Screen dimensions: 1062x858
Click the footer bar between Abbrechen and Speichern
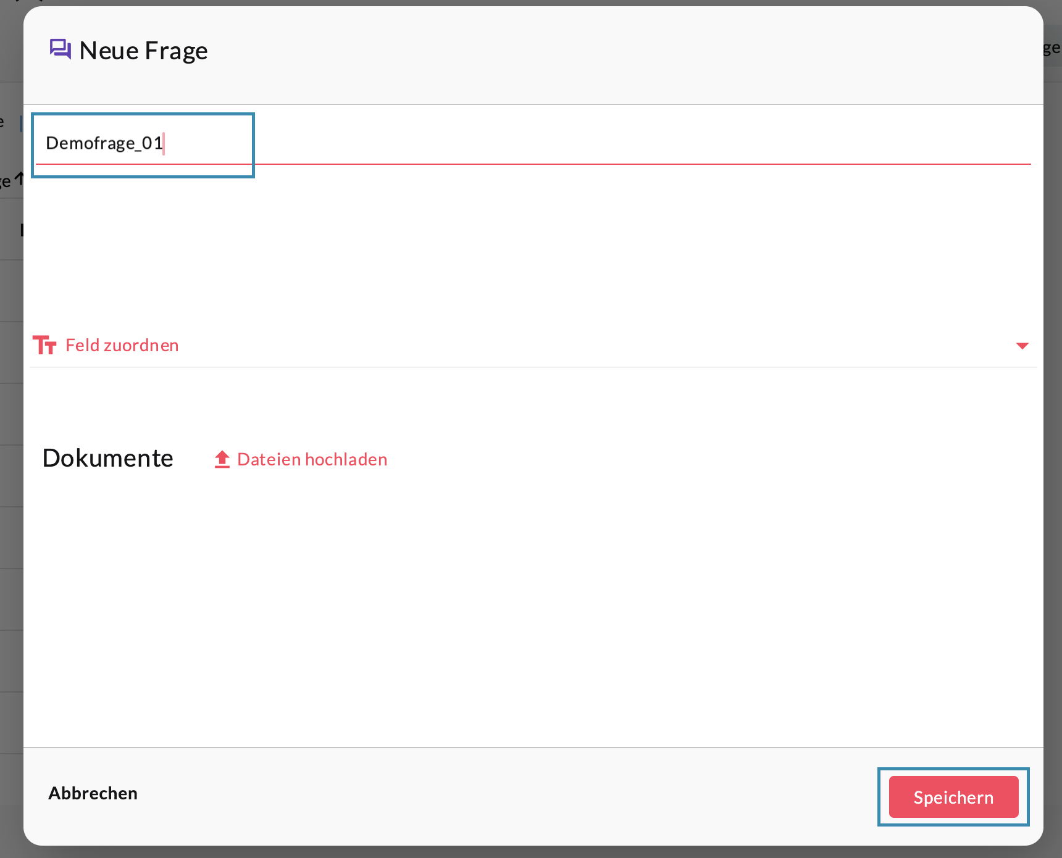pos(494,796)
